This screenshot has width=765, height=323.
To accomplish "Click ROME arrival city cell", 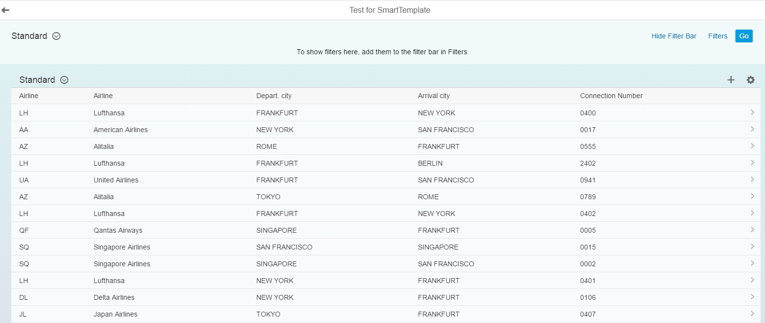I will 428,197.
